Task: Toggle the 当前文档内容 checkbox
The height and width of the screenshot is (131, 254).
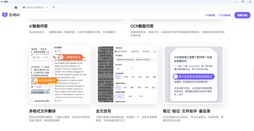Action: (116, 51)
